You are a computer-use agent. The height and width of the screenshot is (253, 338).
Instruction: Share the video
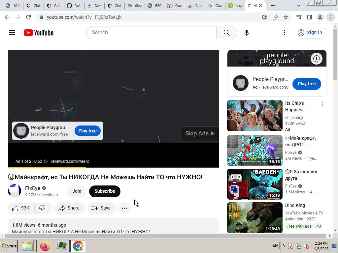click(x=69, y=208)
